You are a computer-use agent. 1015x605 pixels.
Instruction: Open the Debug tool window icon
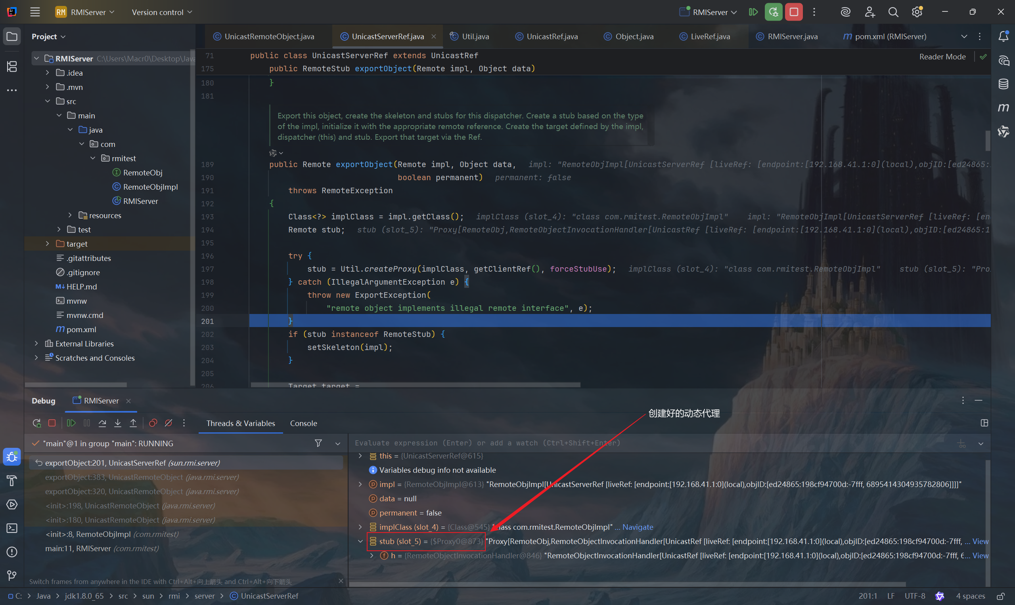pyautogui.click(x=12, y=457)
